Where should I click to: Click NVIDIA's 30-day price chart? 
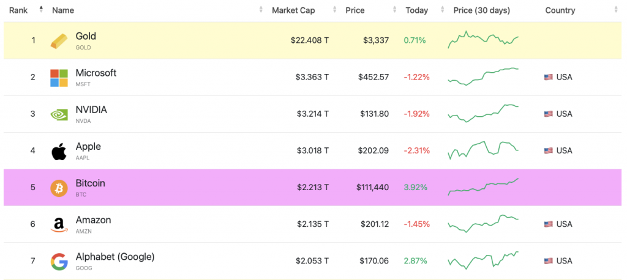483,114
